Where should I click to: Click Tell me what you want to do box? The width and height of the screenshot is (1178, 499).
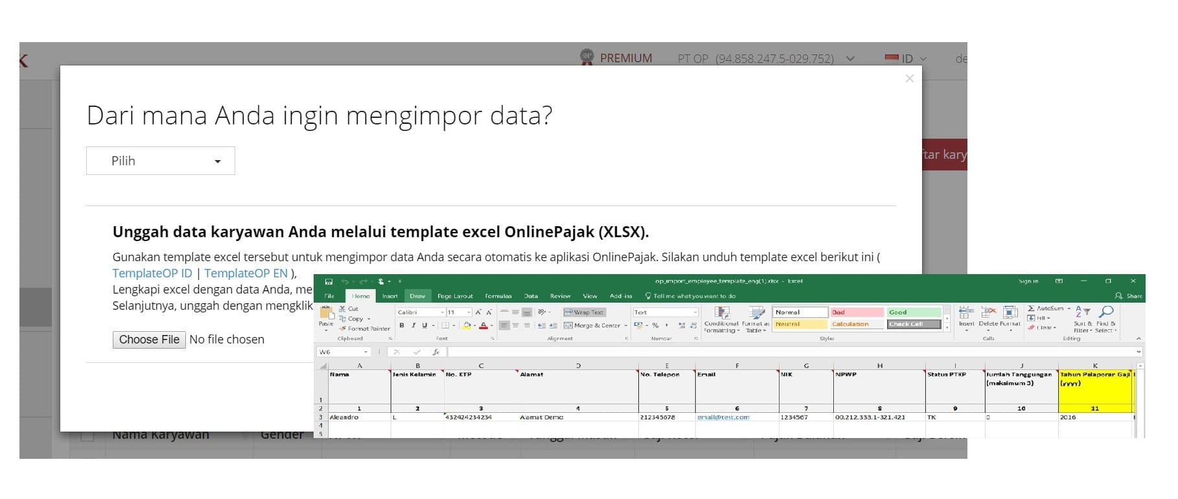click(x=690, y=296)
